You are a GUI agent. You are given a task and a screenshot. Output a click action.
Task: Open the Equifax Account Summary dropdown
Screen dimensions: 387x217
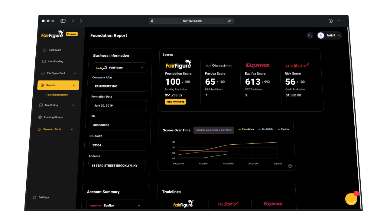pyautogui.click(x=115, y=205)
